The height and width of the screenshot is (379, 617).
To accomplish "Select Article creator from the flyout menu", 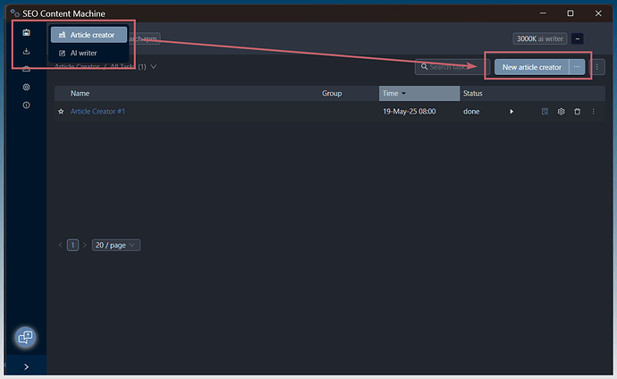I will [x=89, y=35].
